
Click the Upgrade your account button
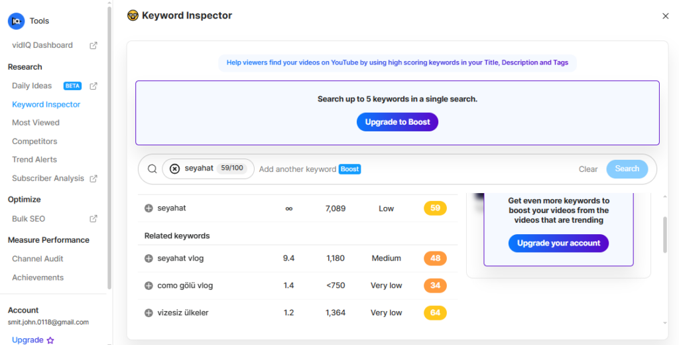point(558,243)
